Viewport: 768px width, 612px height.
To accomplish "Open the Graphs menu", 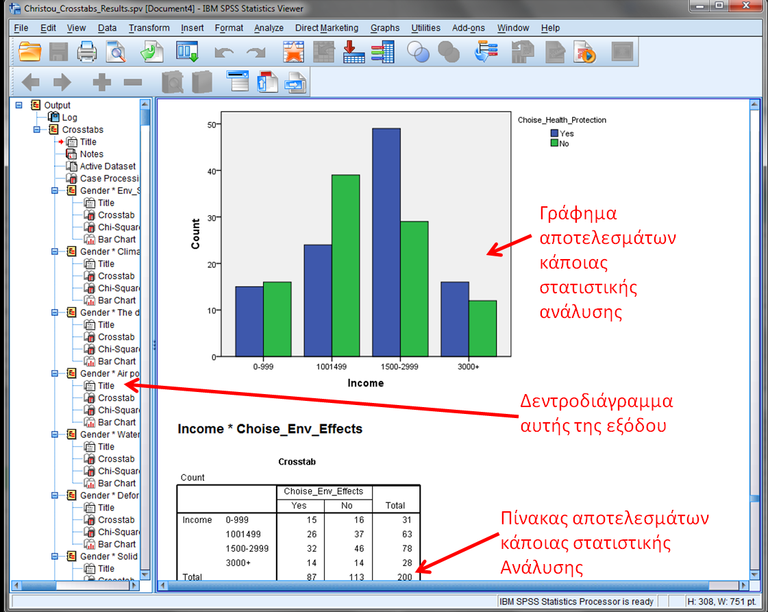I will point(385,28).
